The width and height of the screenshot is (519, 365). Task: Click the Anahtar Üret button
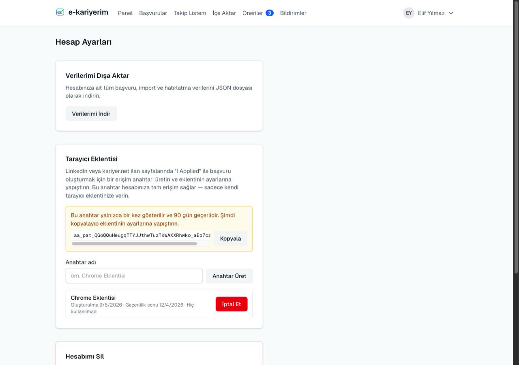tap(229, 276)
